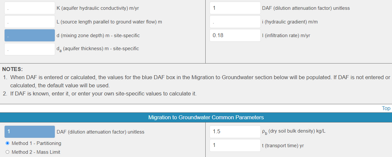The image size is (392, 157).
Task: Click the dry soil bulk density field
Action: (x=235, y=132)
